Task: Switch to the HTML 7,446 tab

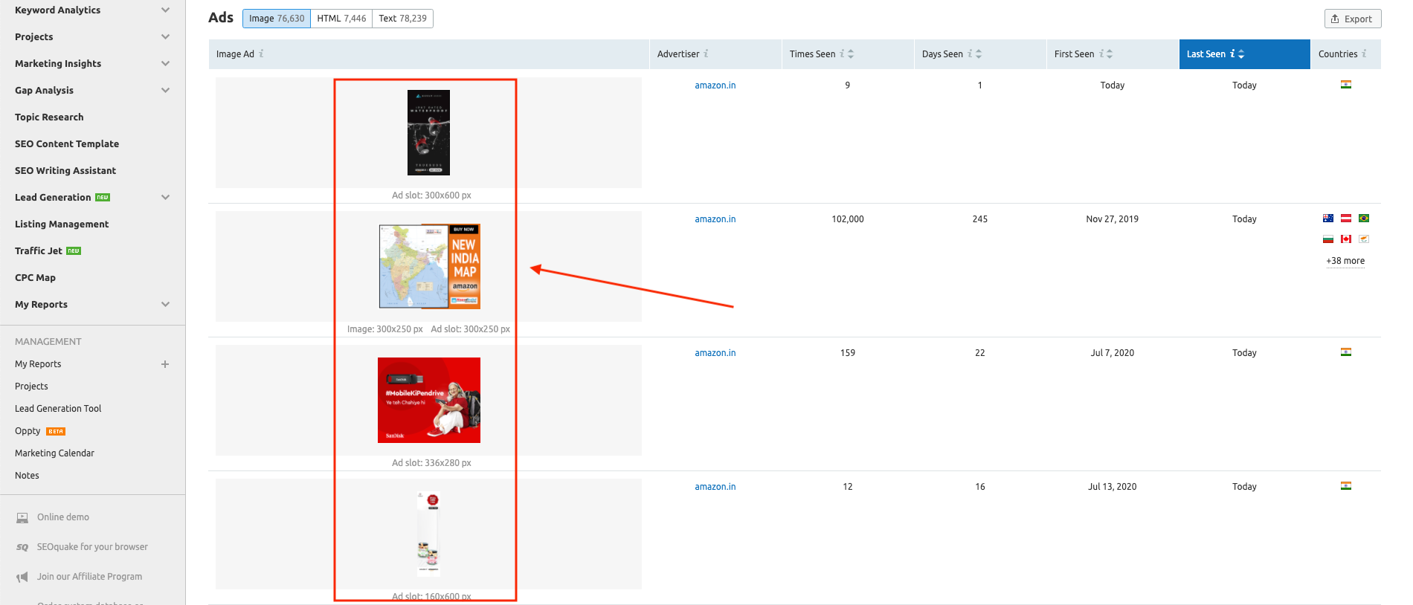Action: (341, 19)
